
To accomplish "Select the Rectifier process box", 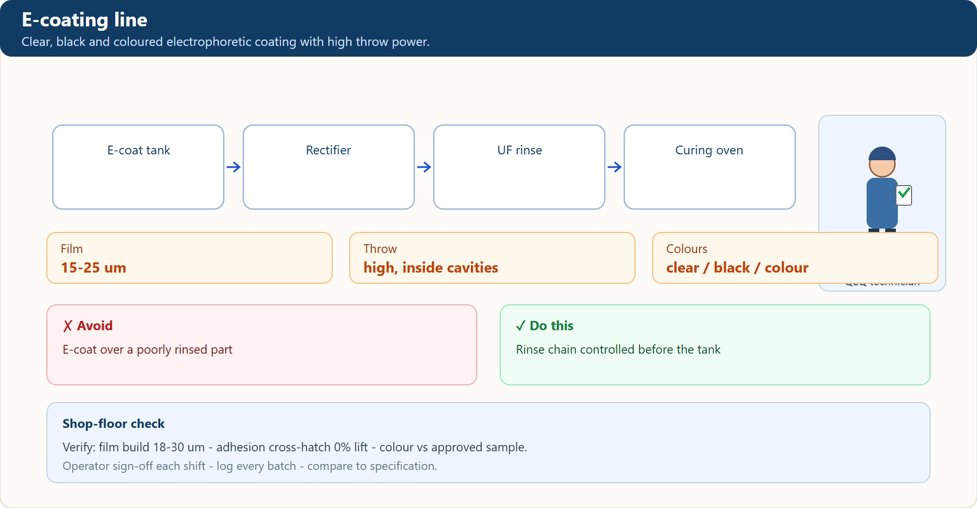I will [329, 167].
